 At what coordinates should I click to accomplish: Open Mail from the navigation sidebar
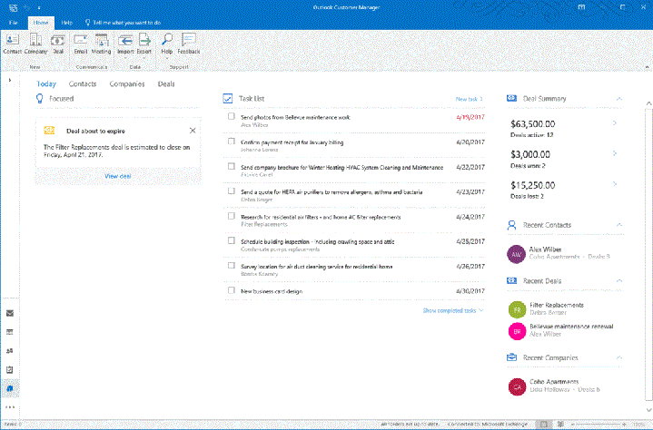pyautogui.click(x=10, y=313)
